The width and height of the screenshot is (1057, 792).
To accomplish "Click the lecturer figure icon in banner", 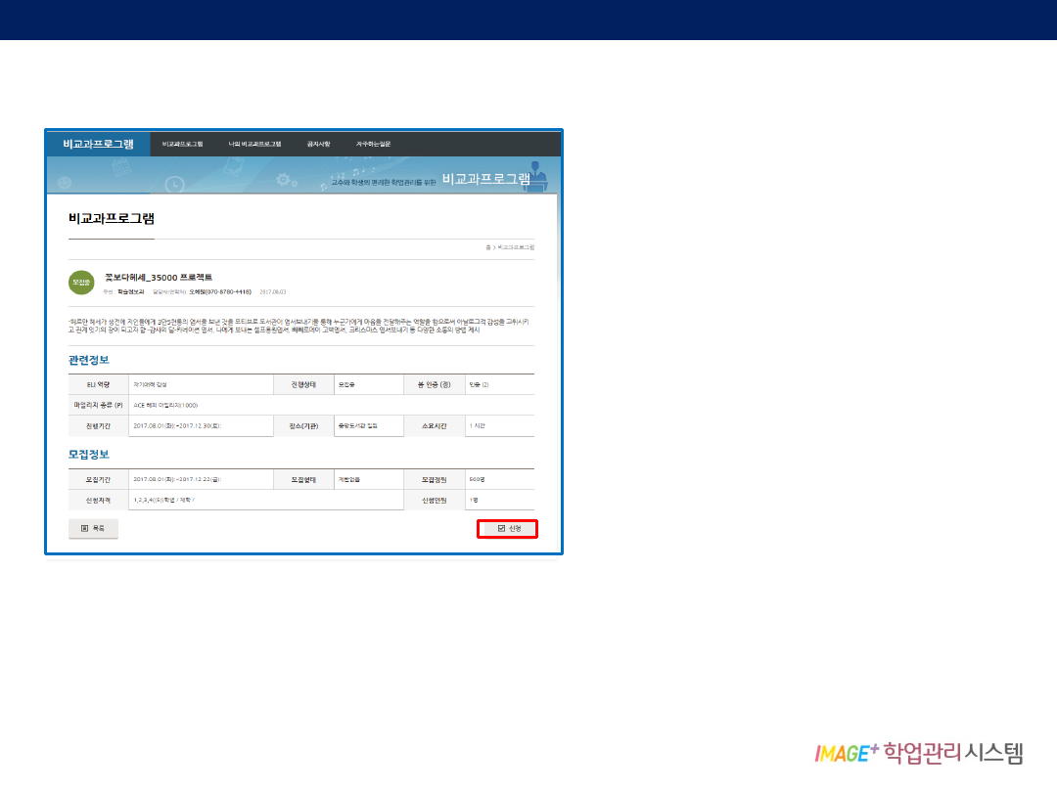I will coord(536,177).
